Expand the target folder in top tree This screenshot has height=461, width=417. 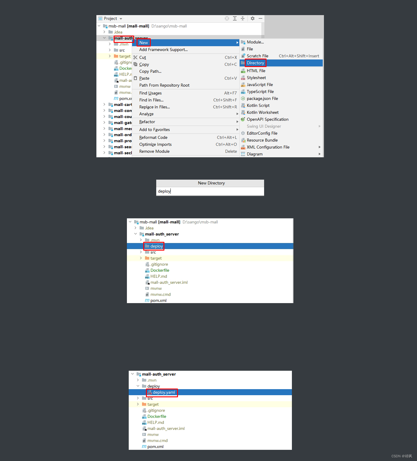coord(110,56)
